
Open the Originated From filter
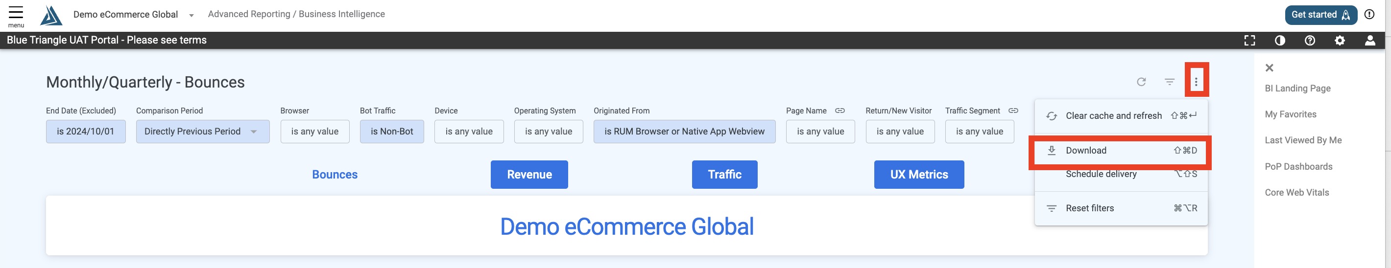tap(684, 132)
